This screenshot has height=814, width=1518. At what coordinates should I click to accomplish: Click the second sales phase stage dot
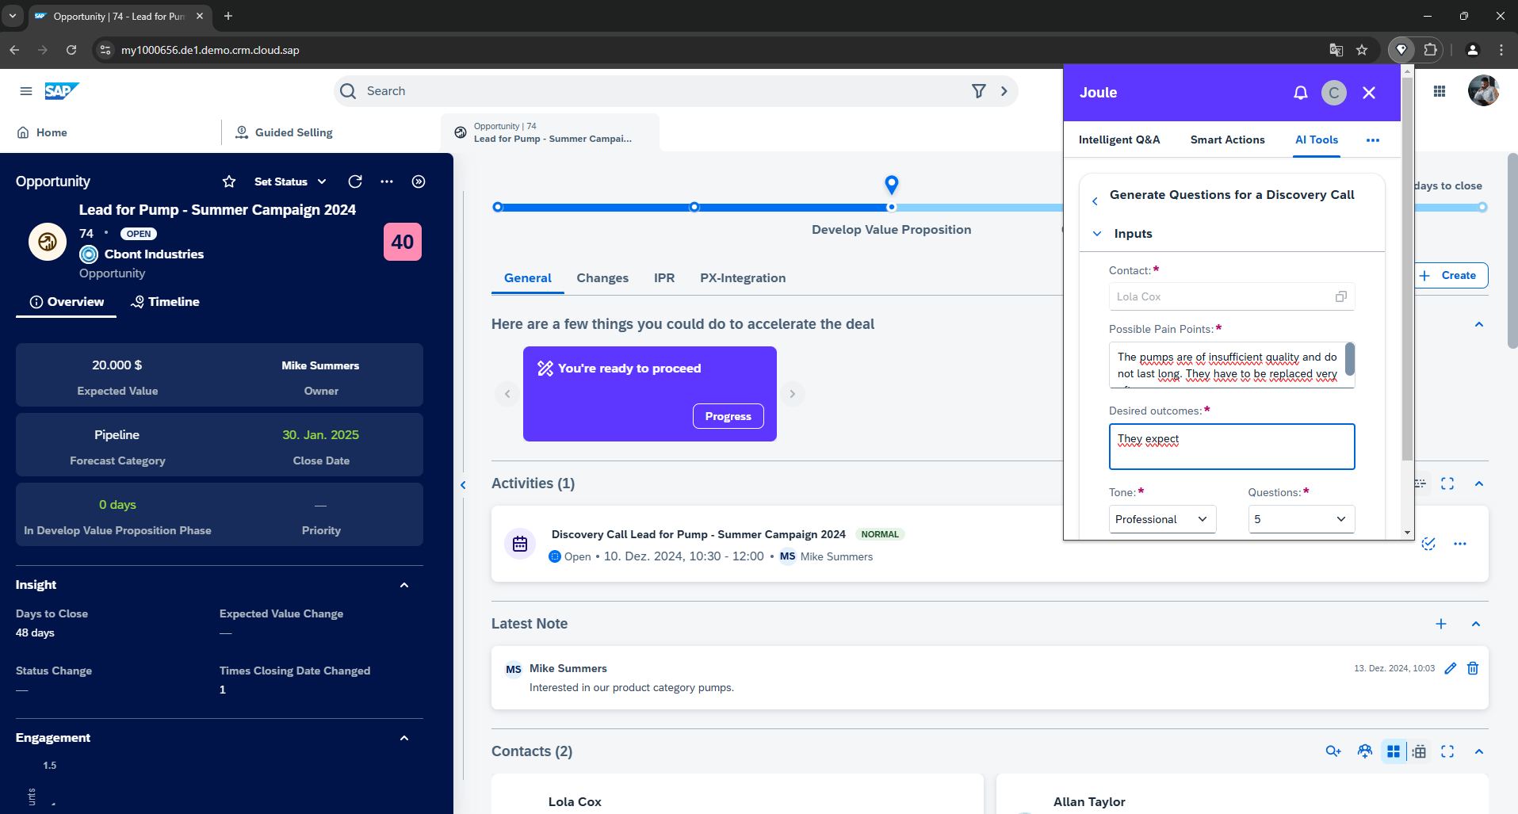coord(694,207)
